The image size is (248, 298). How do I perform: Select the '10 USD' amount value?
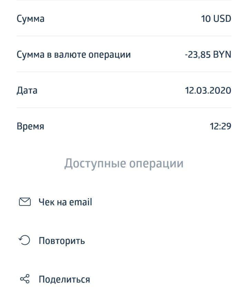pyautogui.click(x=216, y=19)
